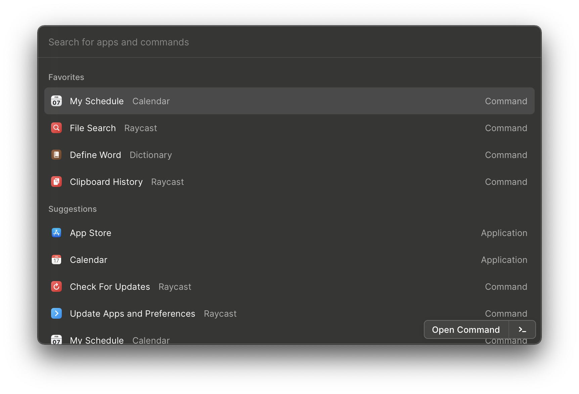This screenshot has width=579, height=394.
Task: Select the Clipboard History title text
Action: click(106, 182)
